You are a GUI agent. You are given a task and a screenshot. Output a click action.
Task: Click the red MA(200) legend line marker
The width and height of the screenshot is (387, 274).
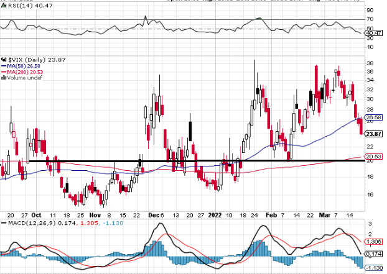pyautogui.click(x=4, y=72)
